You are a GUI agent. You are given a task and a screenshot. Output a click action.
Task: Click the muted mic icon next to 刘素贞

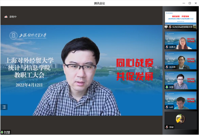[167, 47]
